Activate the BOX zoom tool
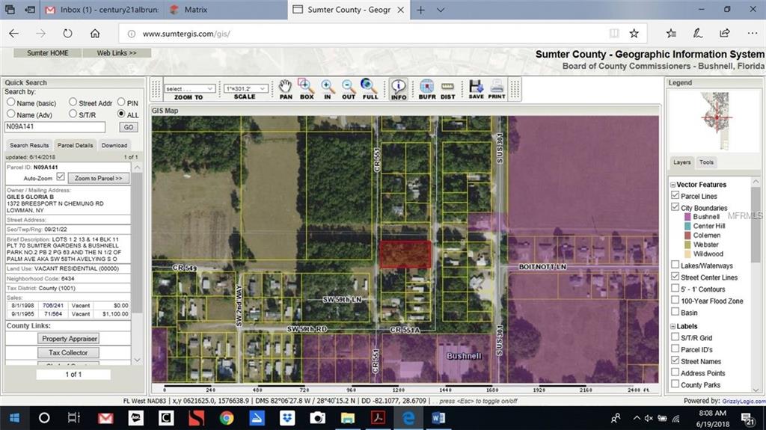Viewport: 766px width, 430px height. tap(306, 87)
